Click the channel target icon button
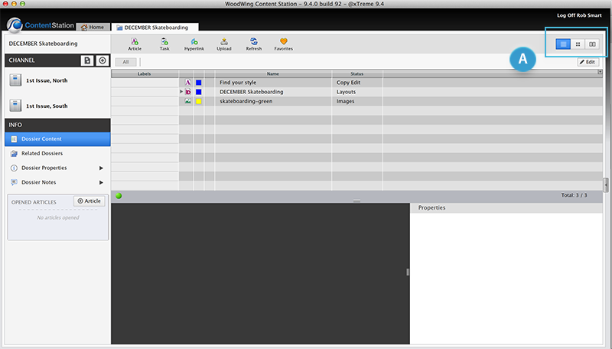612x349 pixels. 103,60
